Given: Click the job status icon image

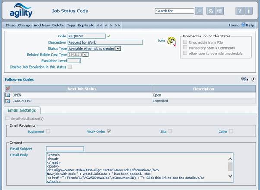Looking at the screenshot, I should pyautogui.click(x=171, y=41).
